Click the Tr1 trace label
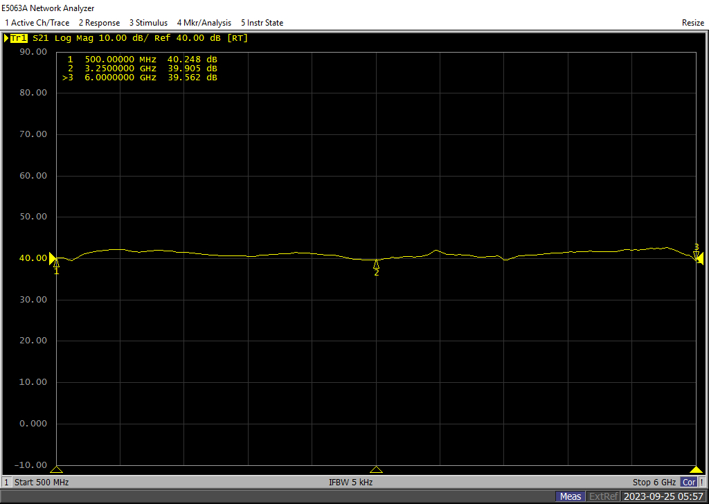This screenshot has height=504, width=709. (19, 38)
